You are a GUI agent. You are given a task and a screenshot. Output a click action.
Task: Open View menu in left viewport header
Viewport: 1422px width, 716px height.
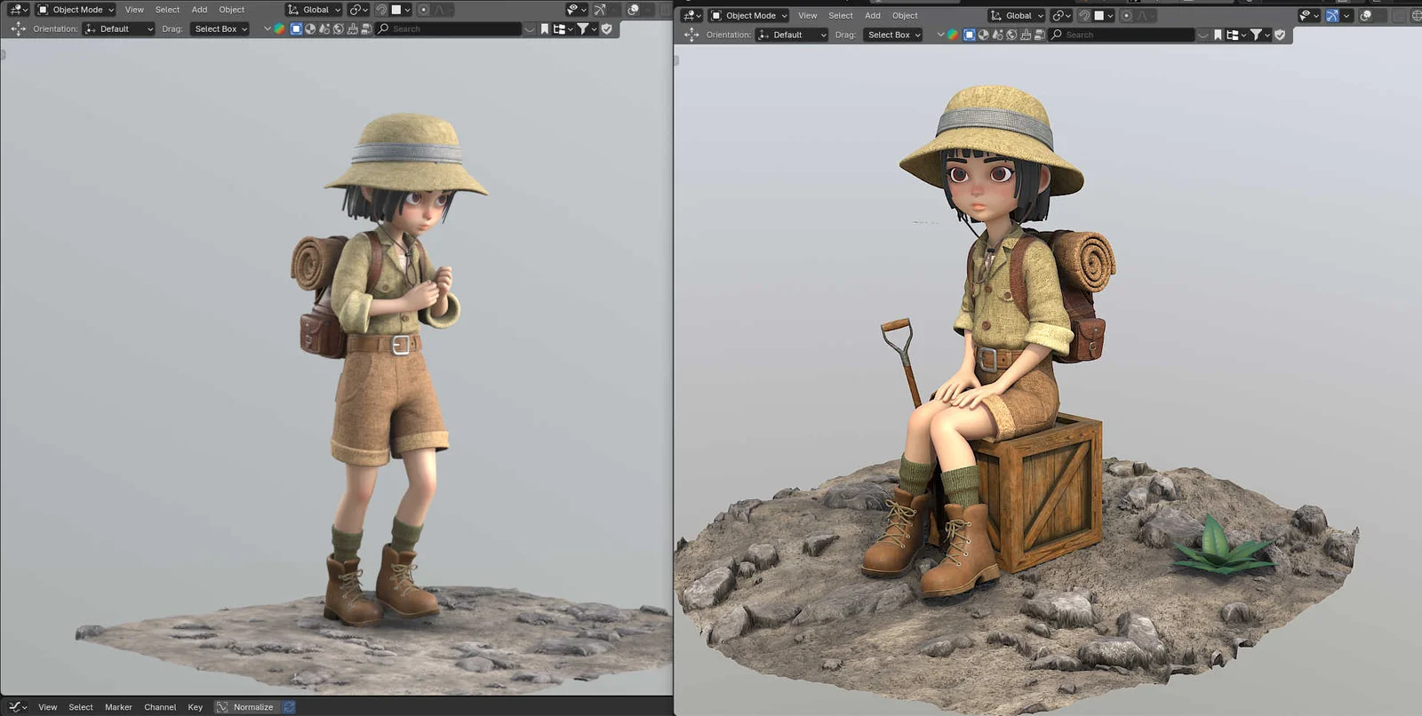(x=134, y=10)
